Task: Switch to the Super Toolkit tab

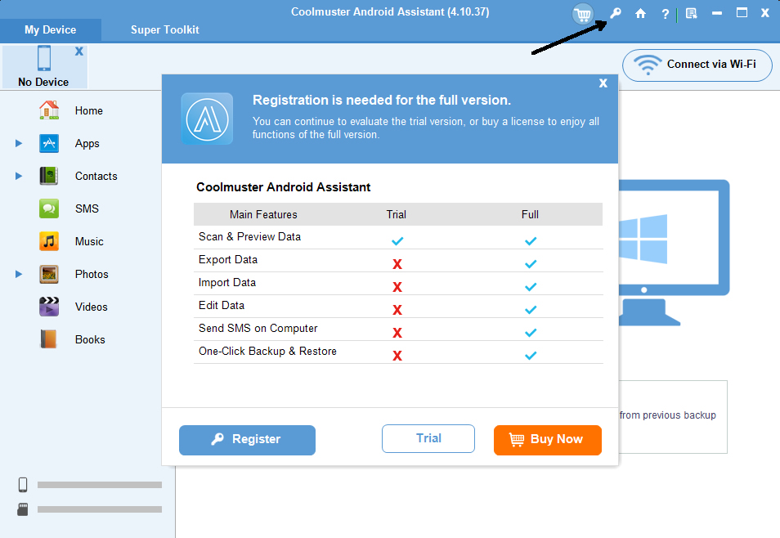Action: (x=164, y=30)
